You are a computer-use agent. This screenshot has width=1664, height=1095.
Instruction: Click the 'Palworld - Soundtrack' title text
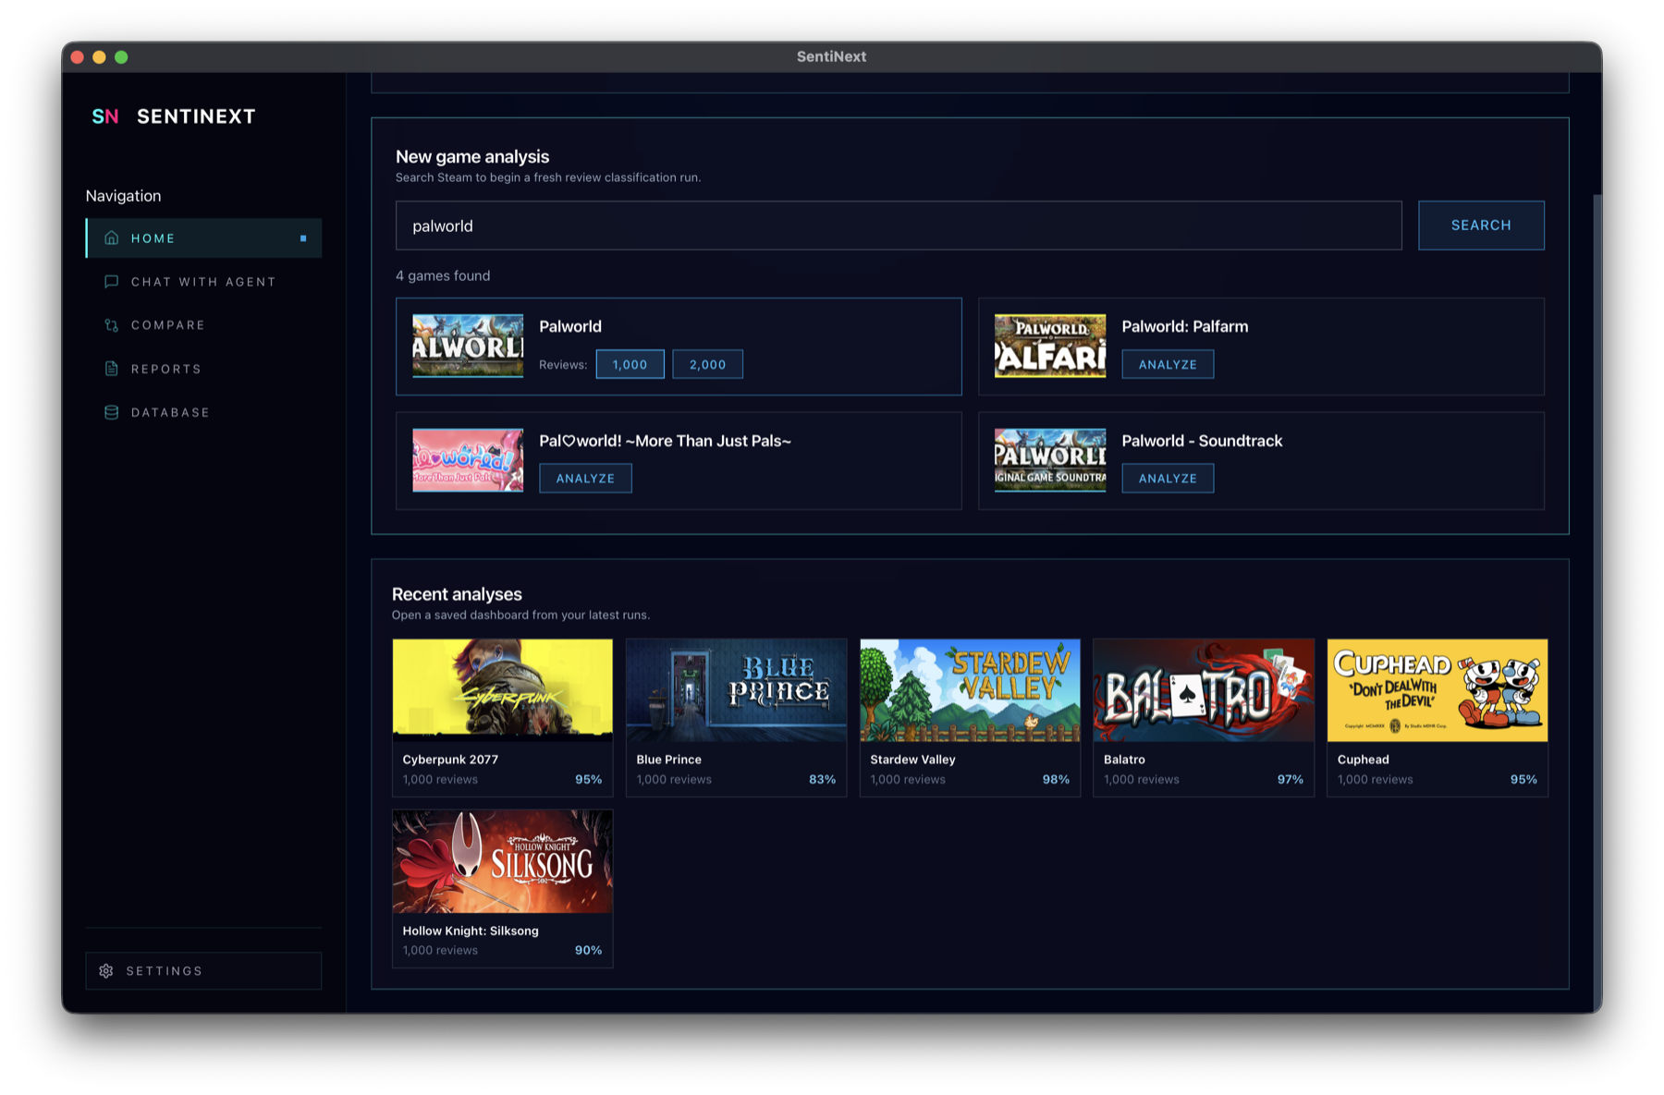(1202, 441)
